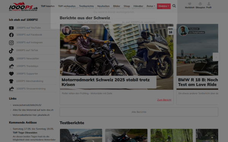
Task: Click the Instagram icon in sidebar
Action: [11, 42]
